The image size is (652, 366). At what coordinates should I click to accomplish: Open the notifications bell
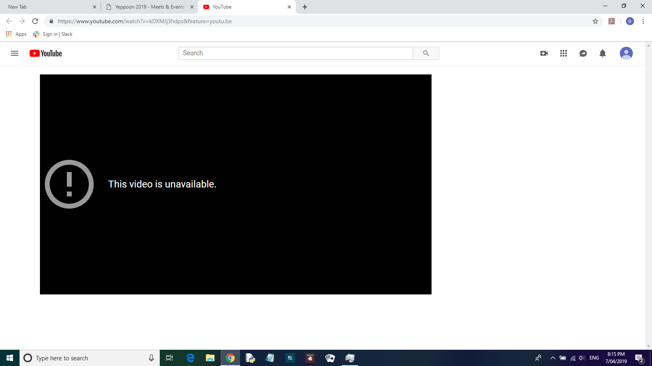coord(603,53)
